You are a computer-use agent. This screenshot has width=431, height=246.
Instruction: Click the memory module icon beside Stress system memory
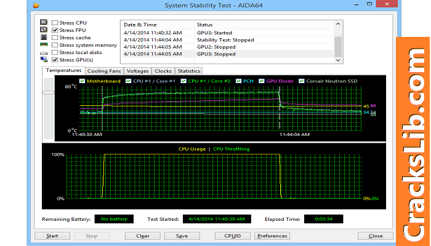pyautogui.click(x=44, y=44)
